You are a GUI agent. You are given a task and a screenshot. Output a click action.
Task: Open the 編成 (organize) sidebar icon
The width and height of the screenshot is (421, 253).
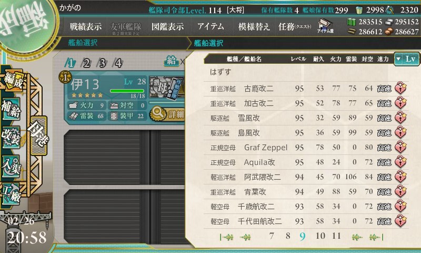[13, 81]
